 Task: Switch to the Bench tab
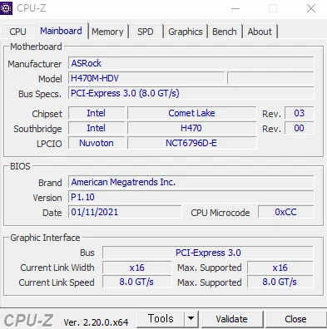pos(225,32)
